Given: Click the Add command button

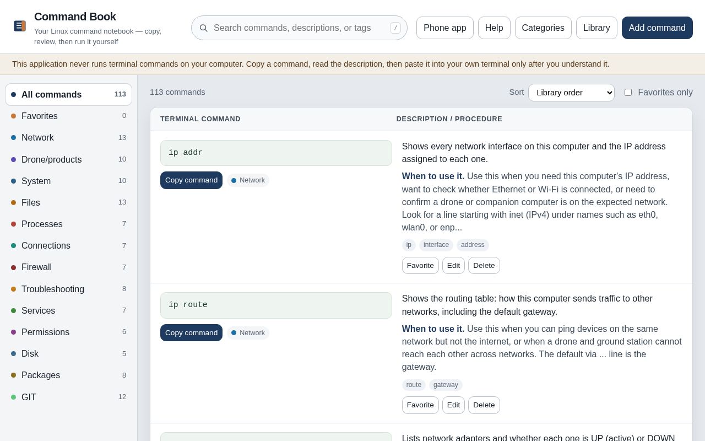Looking at the screenshot, I should (x=657, y=28).
